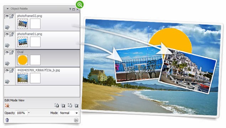Screen dimensions: 226x128
Task: Select the 4420405769_43bb67f23a_b.jpg layer name
Action: point(38,70)
